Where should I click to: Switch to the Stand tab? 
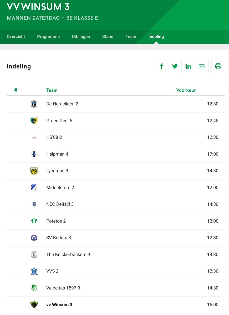tap(108, 36)
